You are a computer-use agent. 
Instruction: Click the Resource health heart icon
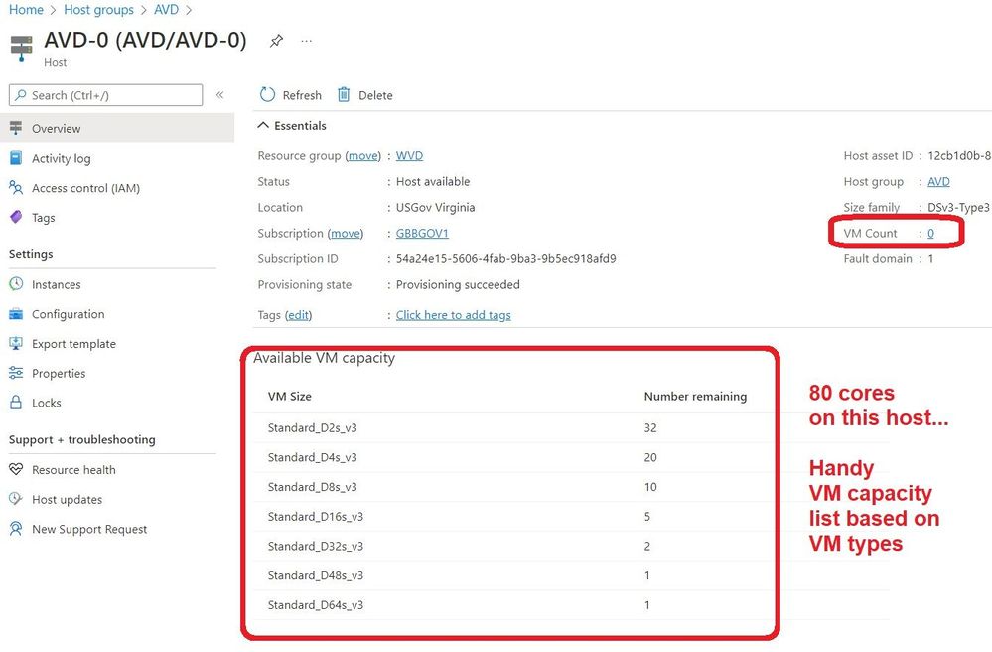pos(16,469)
